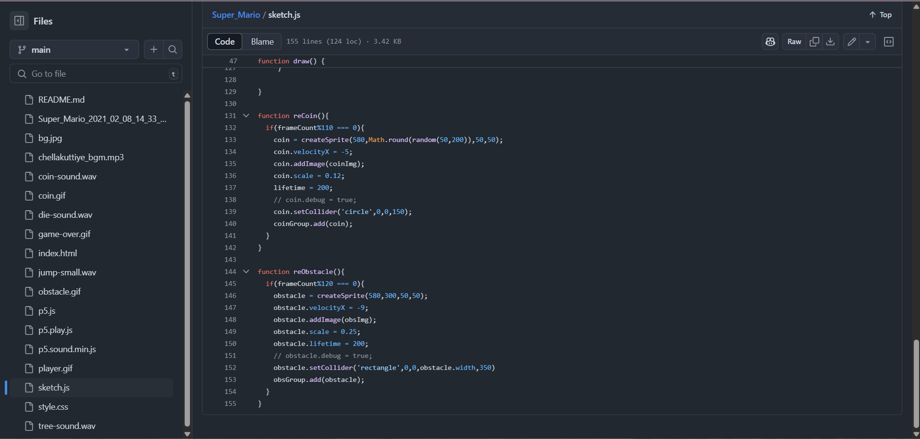Jump to Top of the file
The width and height of the screenshot is (920, 439).
[x=881, y=14]
